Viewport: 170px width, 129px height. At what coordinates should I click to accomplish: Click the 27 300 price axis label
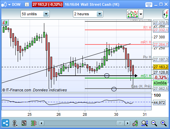[159, 37]
